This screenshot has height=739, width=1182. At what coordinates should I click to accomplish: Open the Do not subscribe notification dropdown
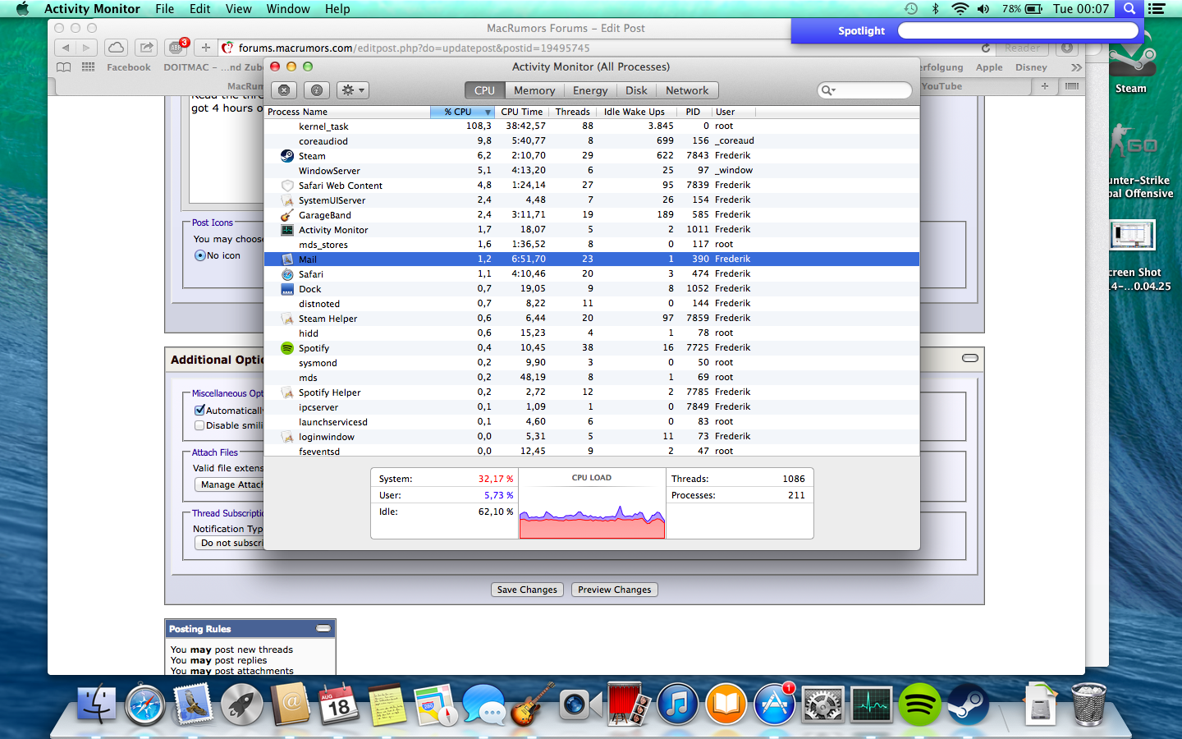pos(230,543)
